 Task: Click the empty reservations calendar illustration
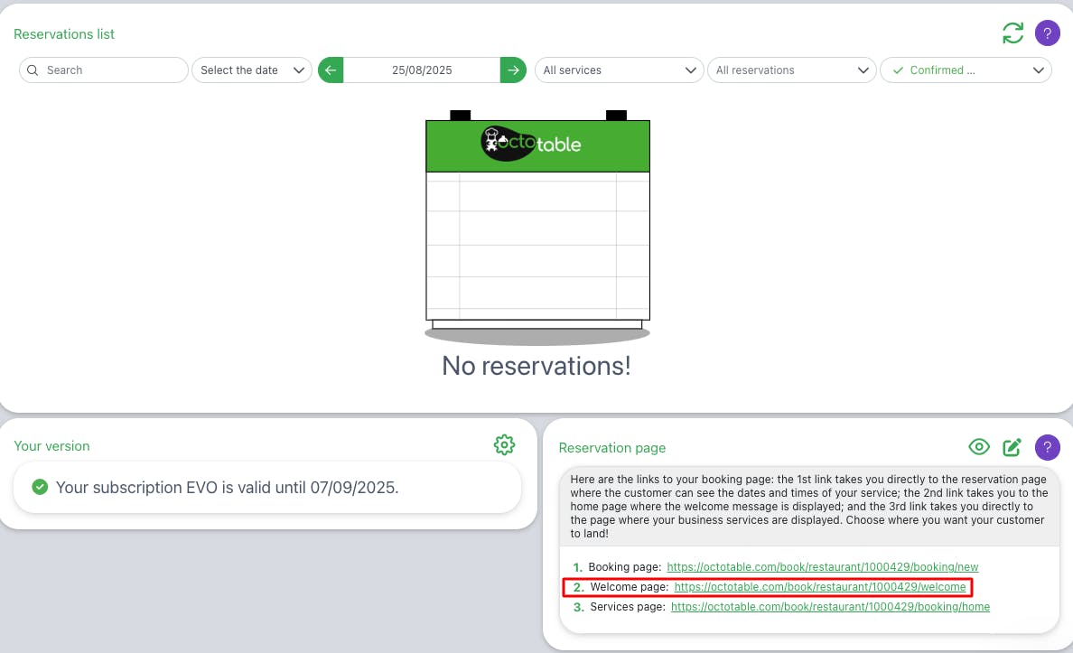[537, 228]
